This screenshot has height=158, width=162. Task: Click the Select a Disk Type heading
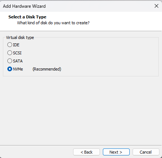[27, 17]
